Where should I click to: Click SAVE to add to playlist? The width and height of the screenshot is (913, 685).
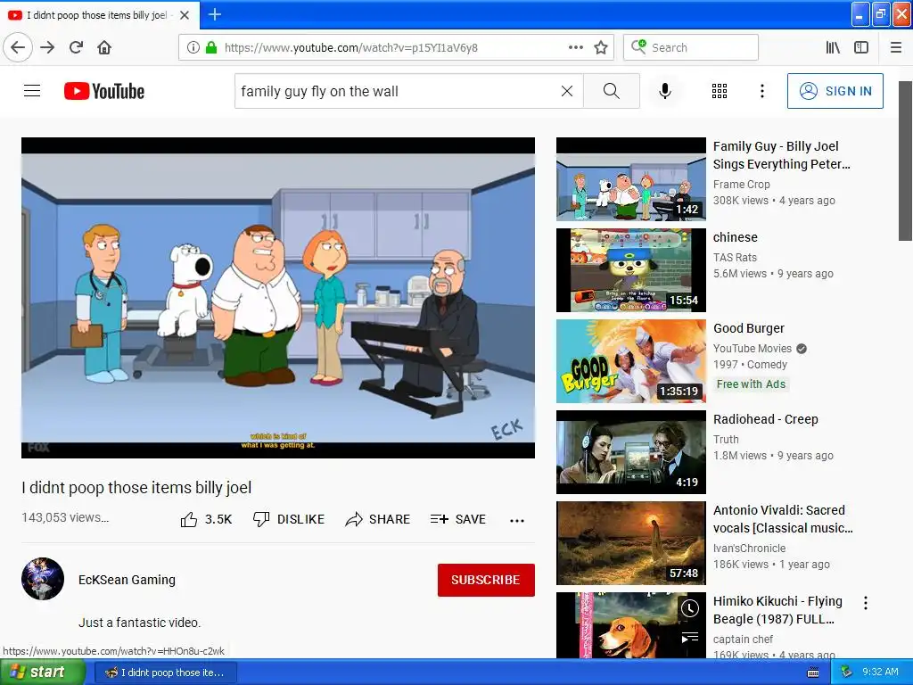[x=457, y=519]
